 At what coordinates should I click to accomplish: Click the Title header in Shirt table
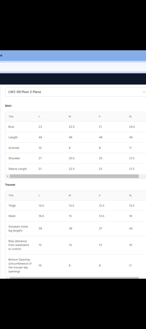pyautogui.click(x=11, y=116)
